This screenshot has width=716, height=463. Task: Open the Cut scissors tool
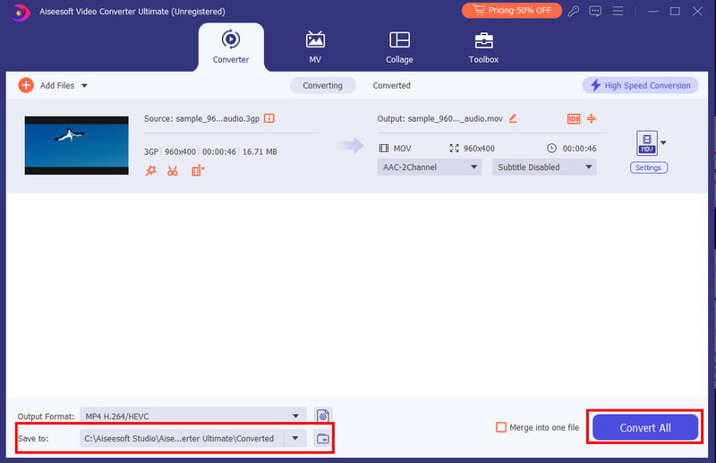(173, 171)
